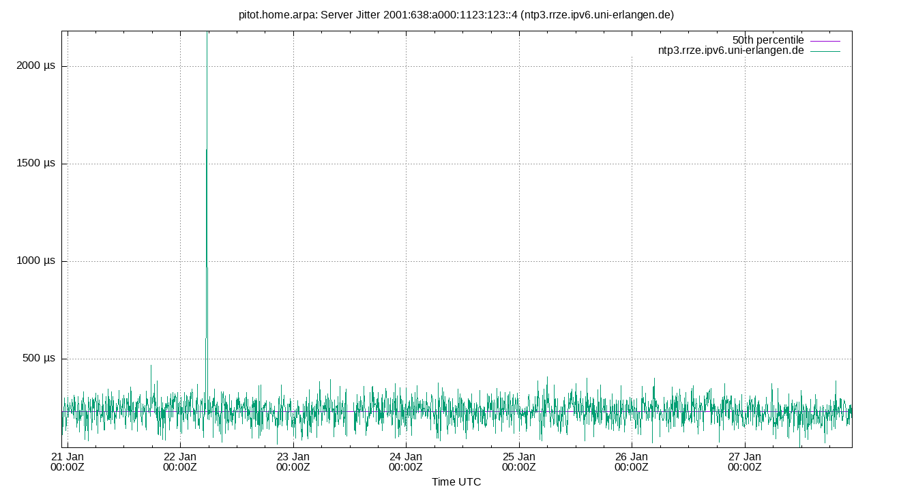
Task: Select the 2000 µs y-axis label
Action: 37,66
